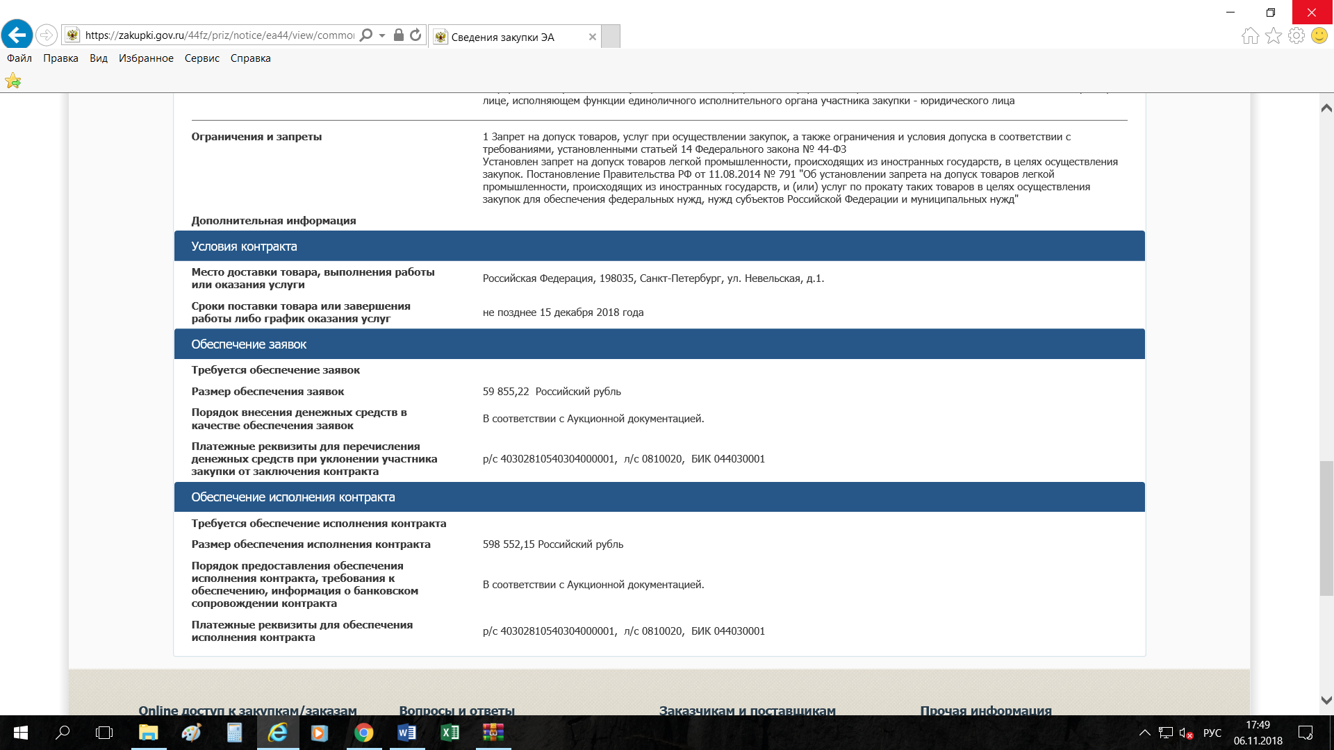Click 'Online доступ к закупкам/заказам' footer heading
Image resolution: width=1334 pixels, height=750 pixels.
(x=247, y=710)
